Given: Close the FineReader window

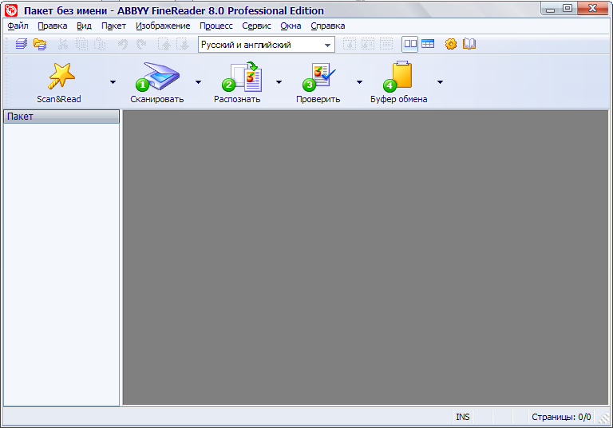Looking at the screenshot, I should (593, 9).
